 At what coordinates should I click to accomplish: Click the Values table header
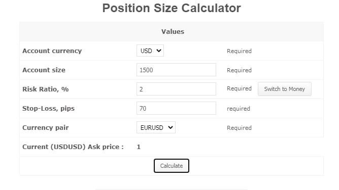pos(173,32)
